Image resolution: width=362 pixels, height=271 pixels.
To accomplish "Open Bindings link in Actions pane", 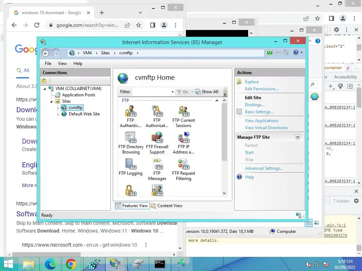I will [255, 105].
